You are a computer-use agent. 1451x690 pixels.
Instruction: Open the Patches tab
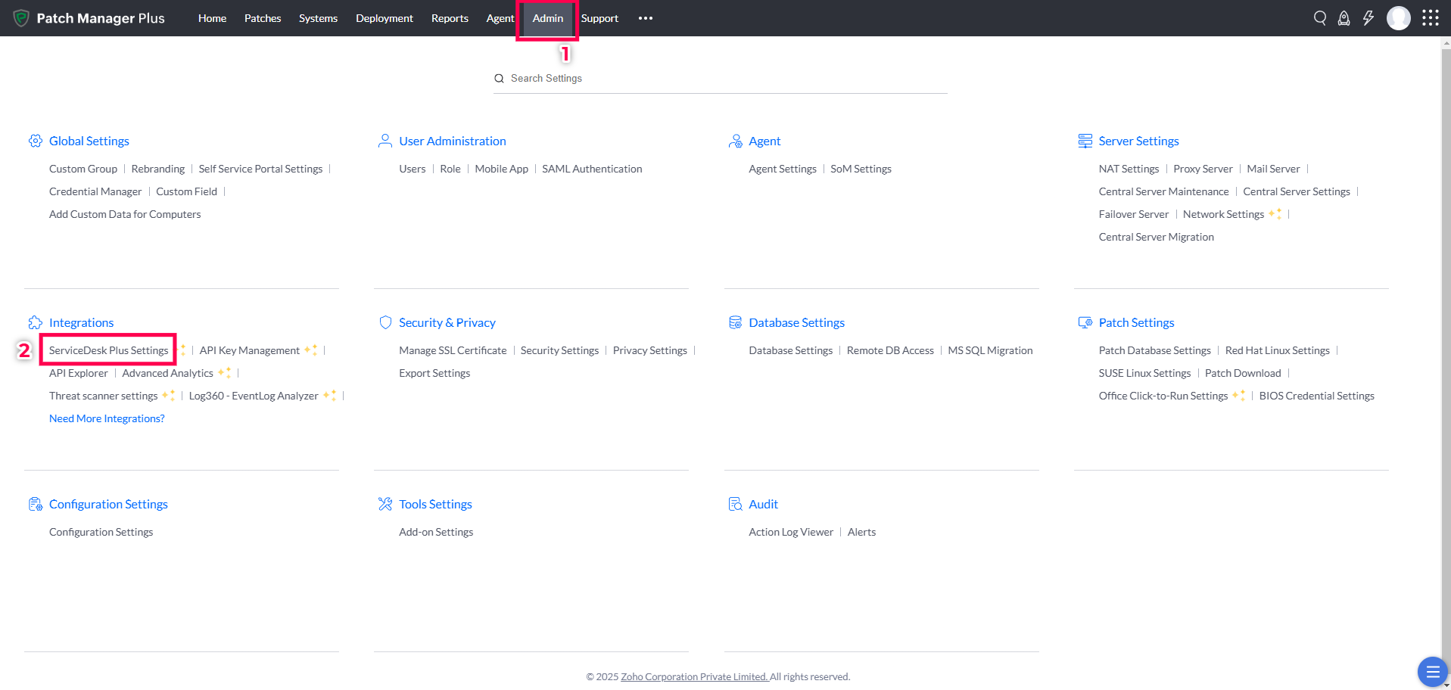(x=263, y=18)
